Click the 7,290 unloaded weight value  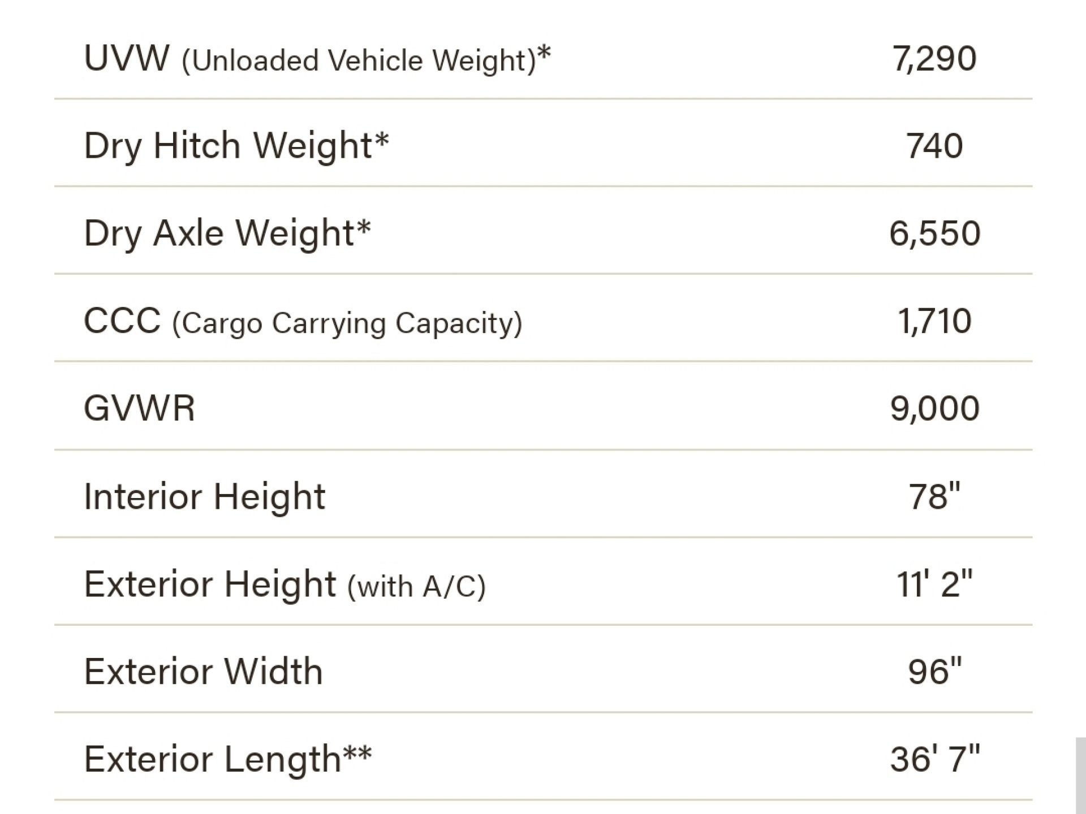coord(934,59)
